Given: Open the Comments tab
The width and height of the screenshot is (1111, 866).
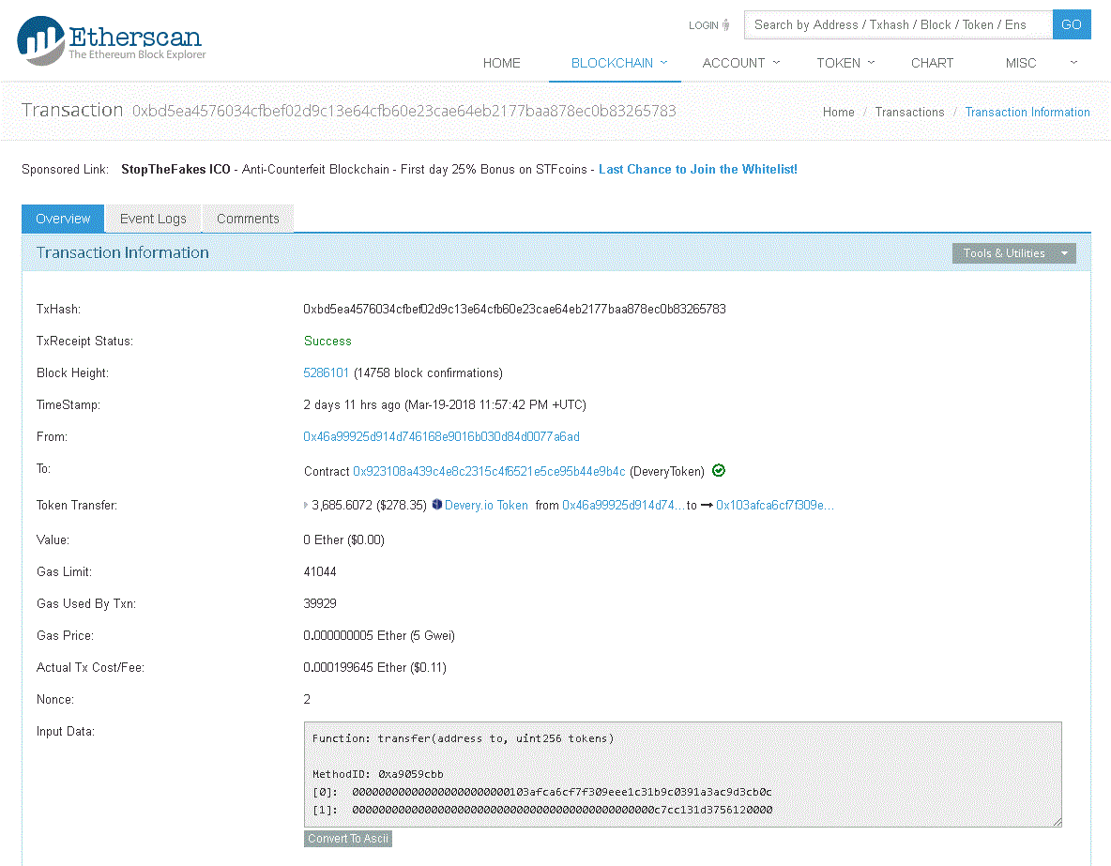Looking at the screenshot, I should coord(247,218).
